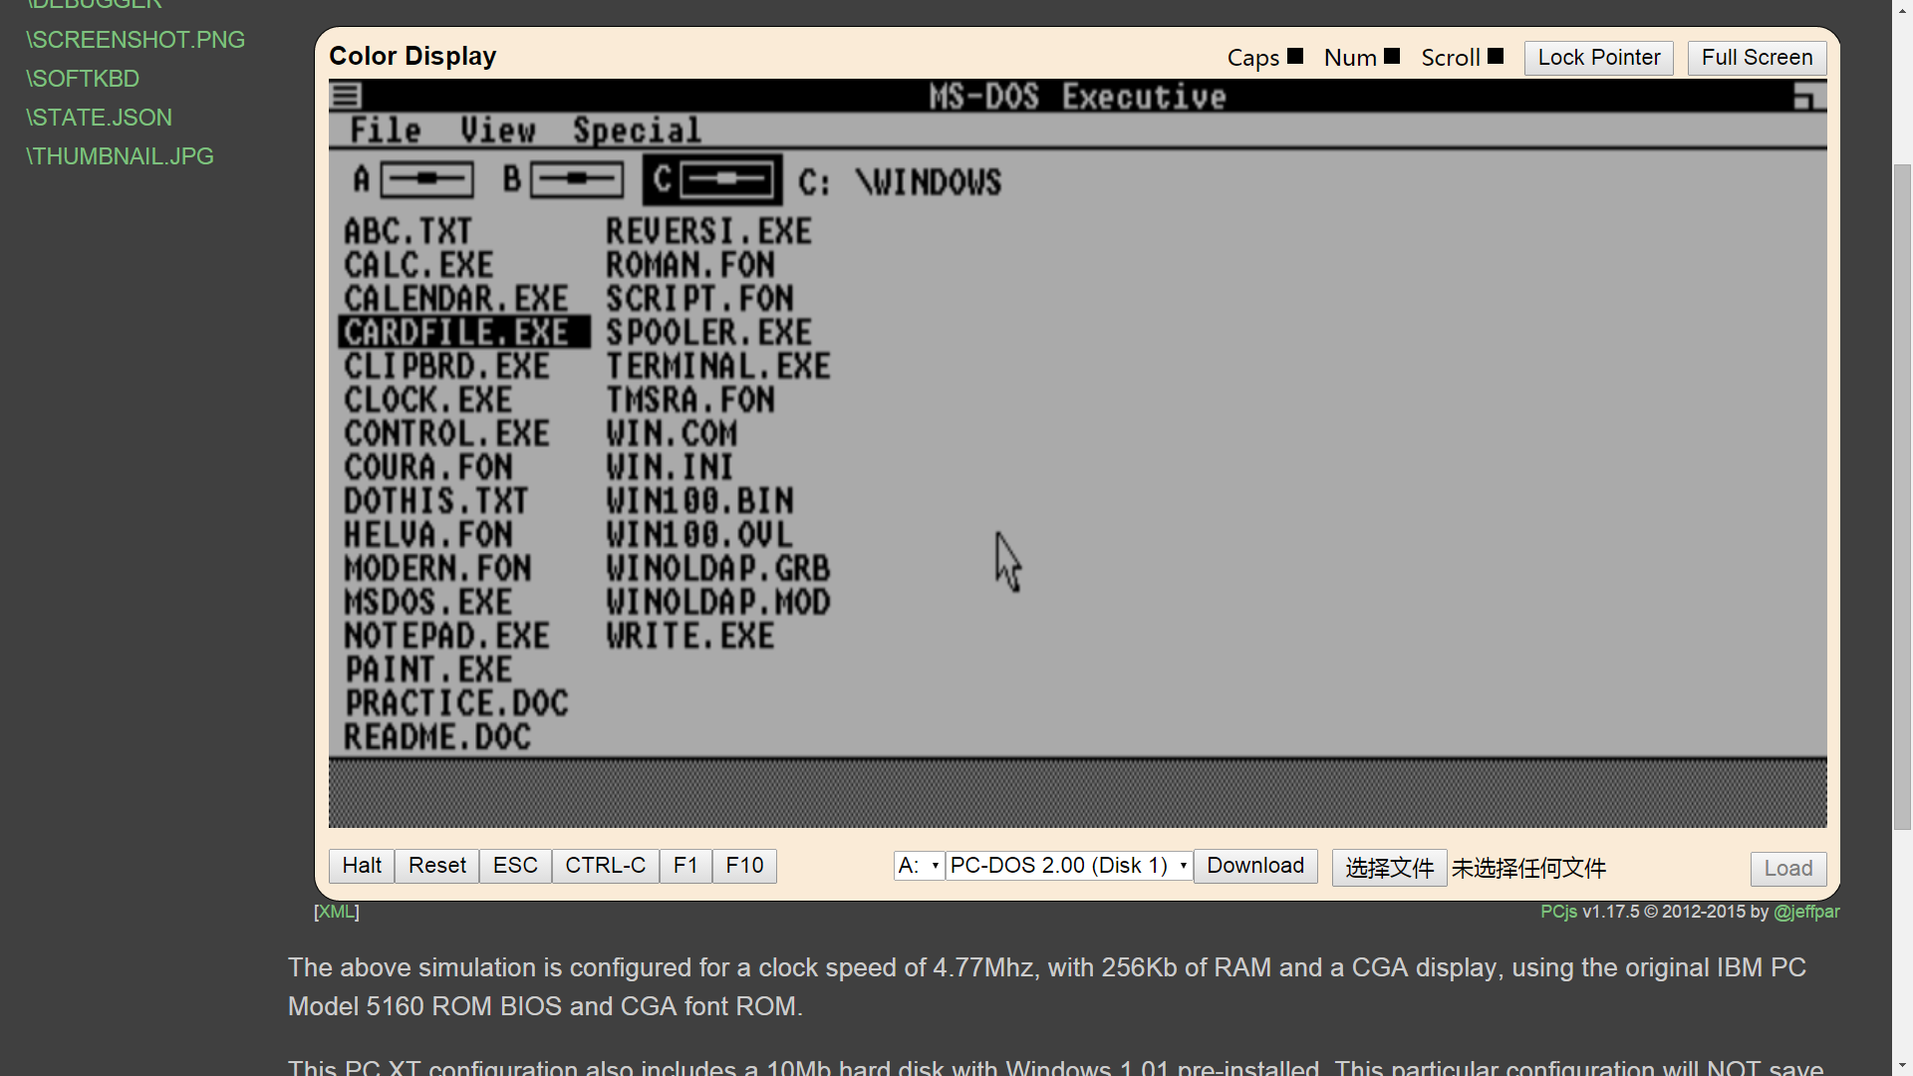Expand the PC-DOS 2.00 (Disk 1) dropdown
Screen dimensions: 1913x1076
pos(1068,865)
